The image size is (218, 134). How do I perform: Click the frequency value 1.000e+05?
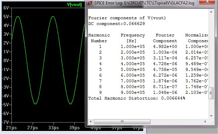click(x=133, y=47)
